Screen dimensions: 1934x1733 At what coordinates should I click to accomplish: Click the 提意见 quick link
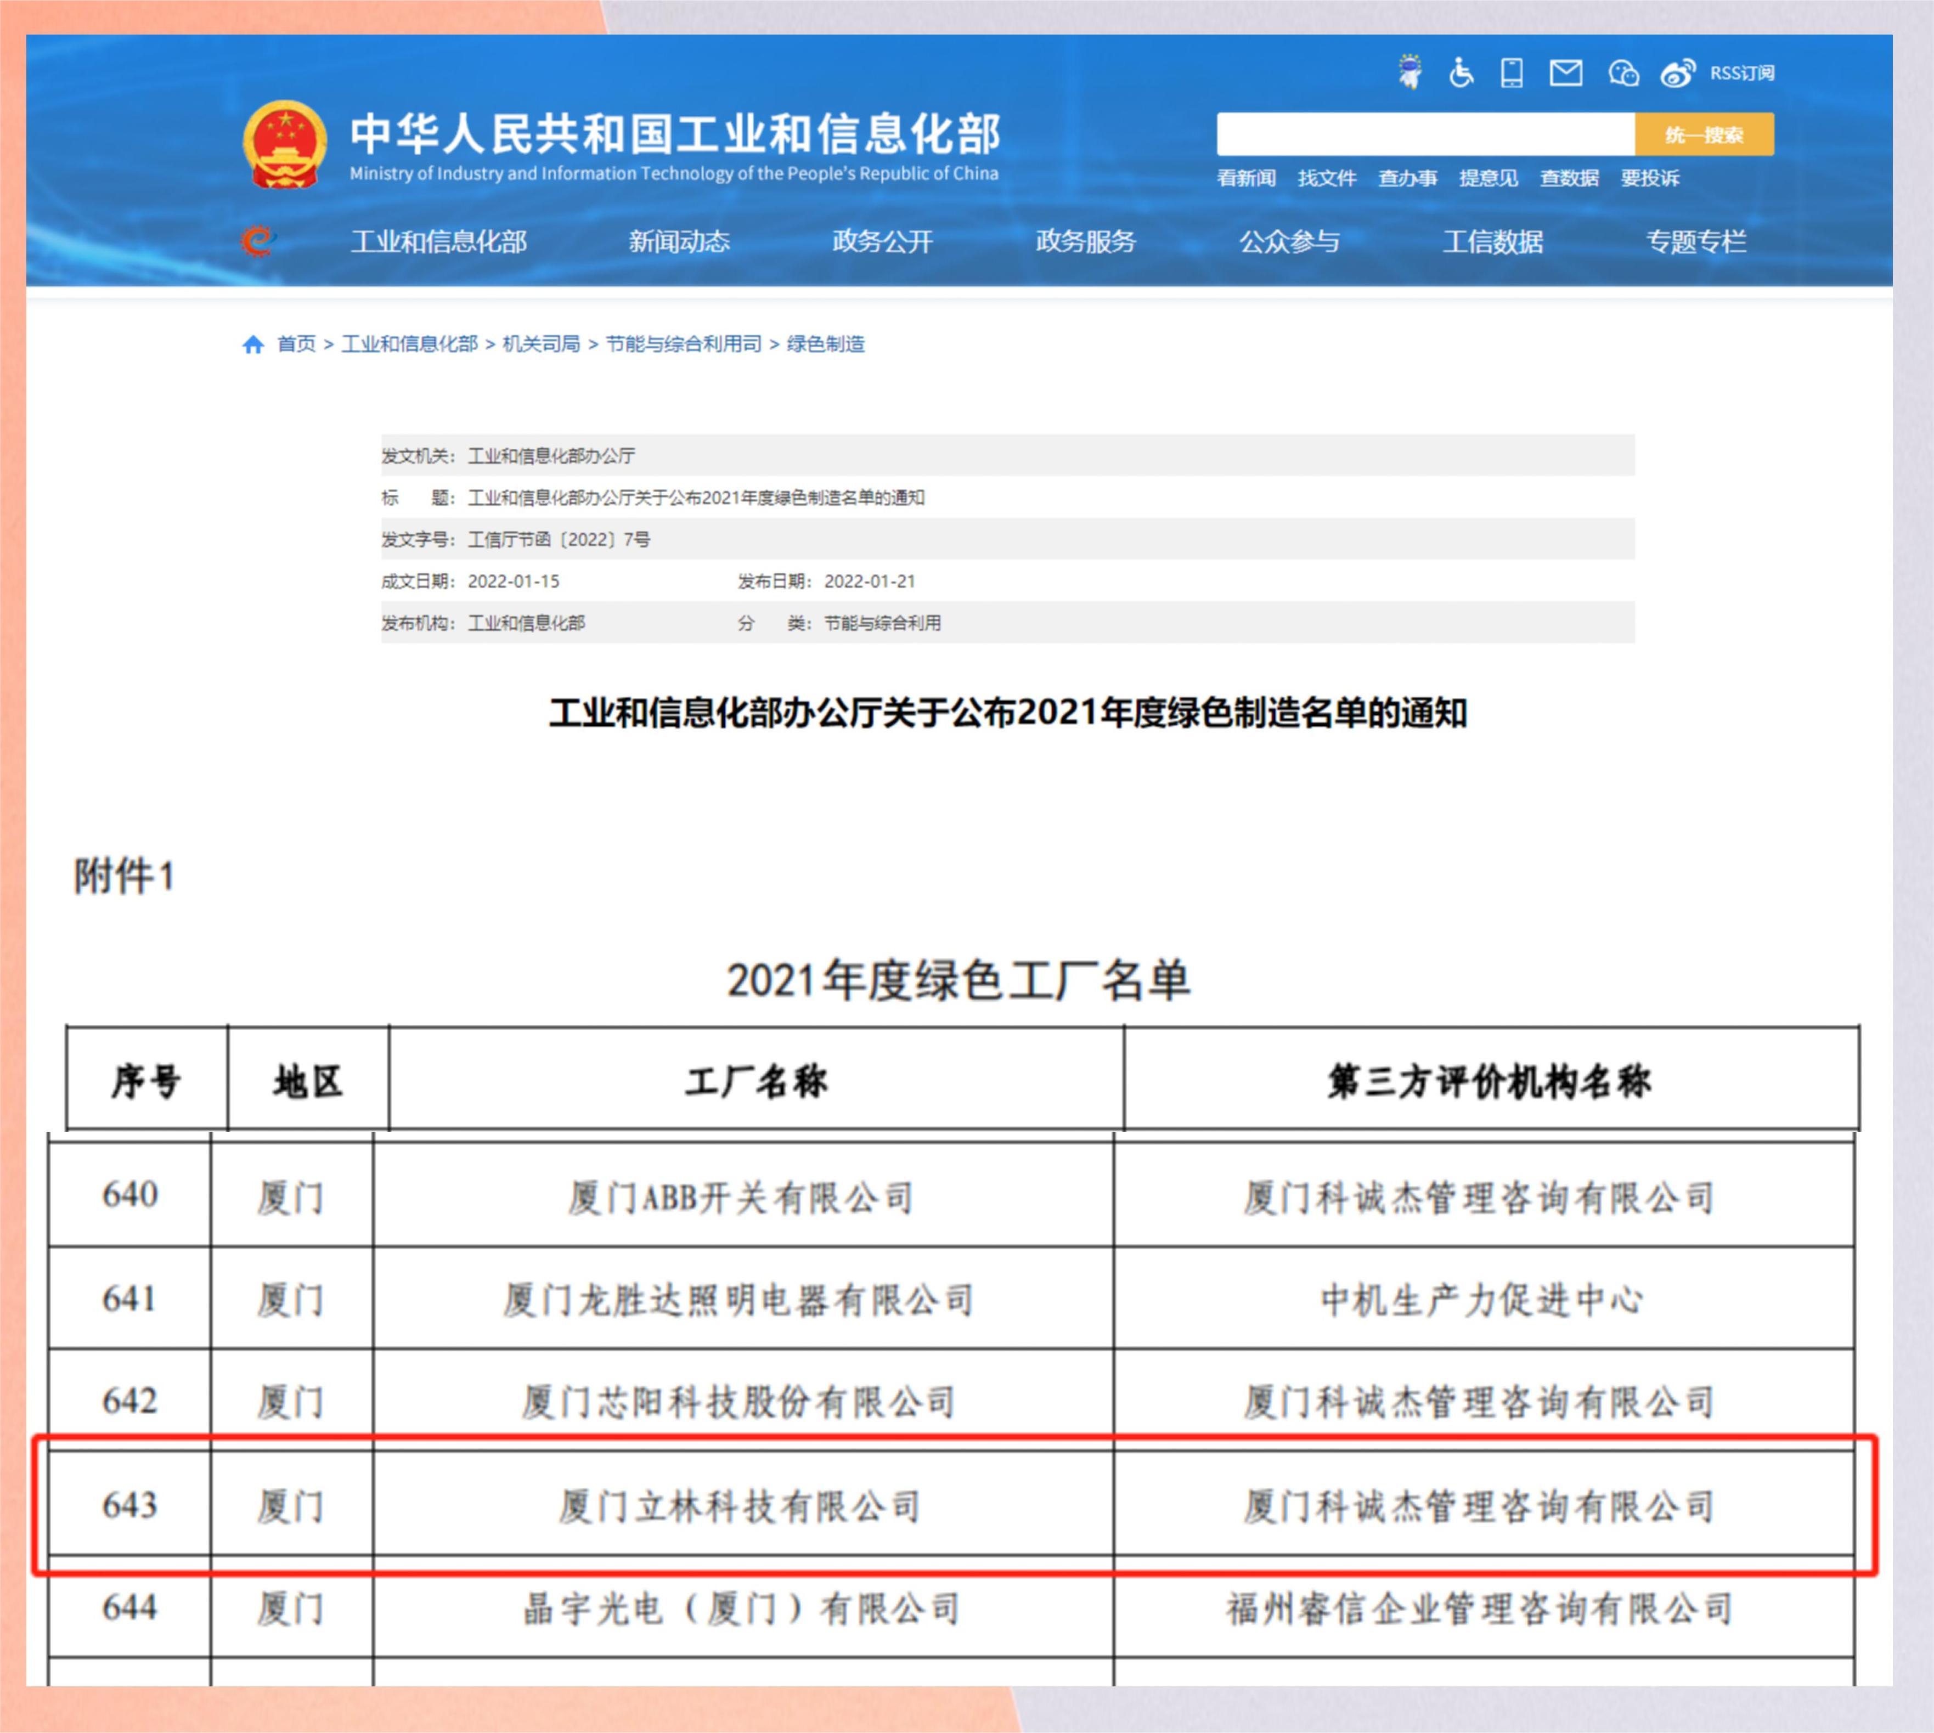(x=1488, y=178)
